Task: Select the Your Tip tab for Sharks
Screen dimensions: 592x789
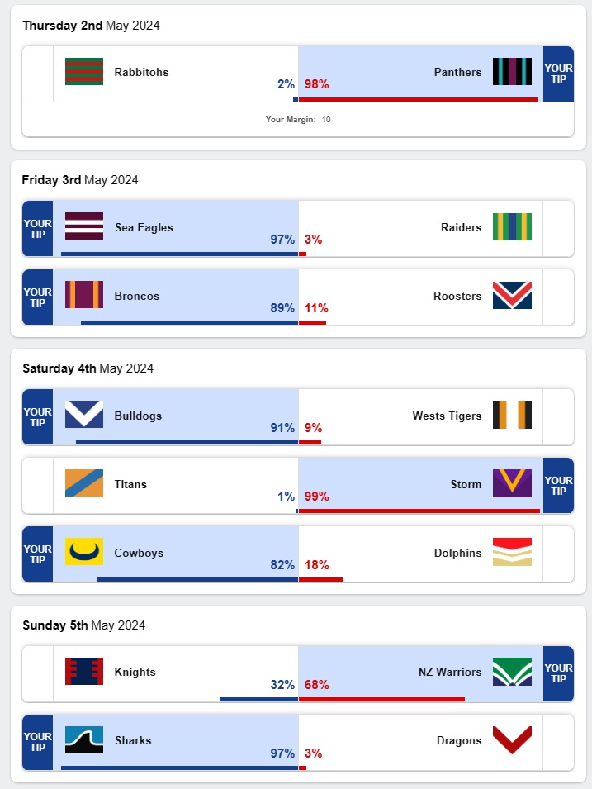Action: click(38, 742)
